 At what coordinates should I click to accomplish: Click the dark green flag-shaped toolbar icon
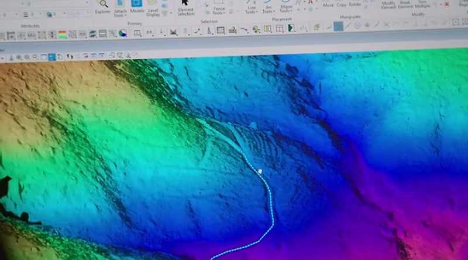click(x=291, y=28)
